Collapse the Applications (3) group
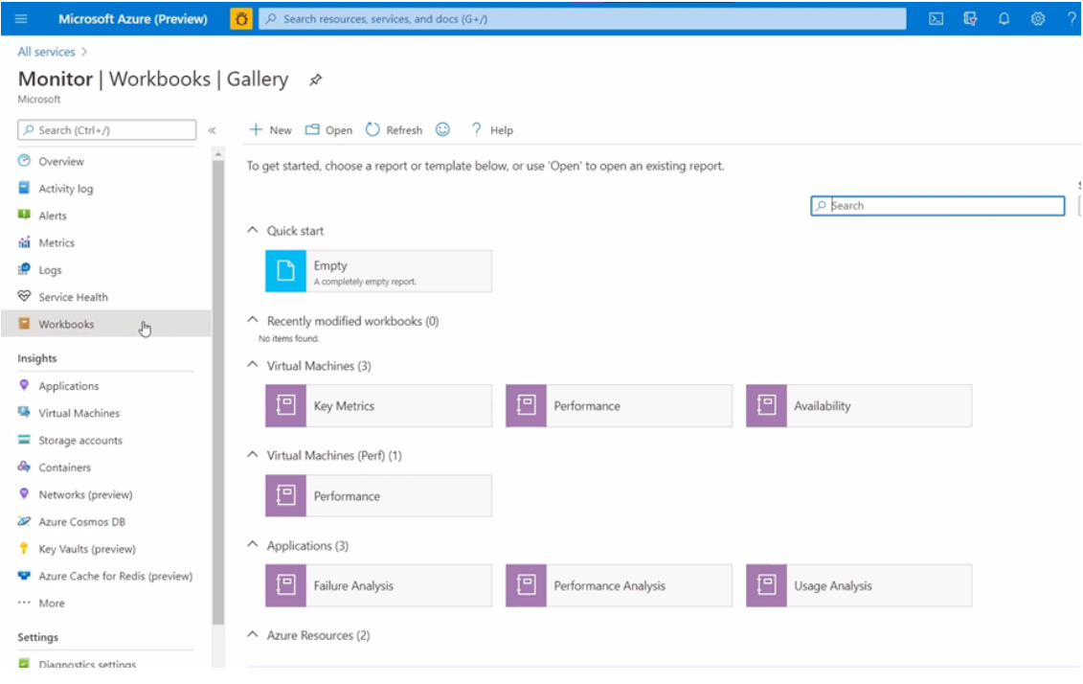Screen dimensions: 1083x684 pyautogui.click(x=253, y=544)
